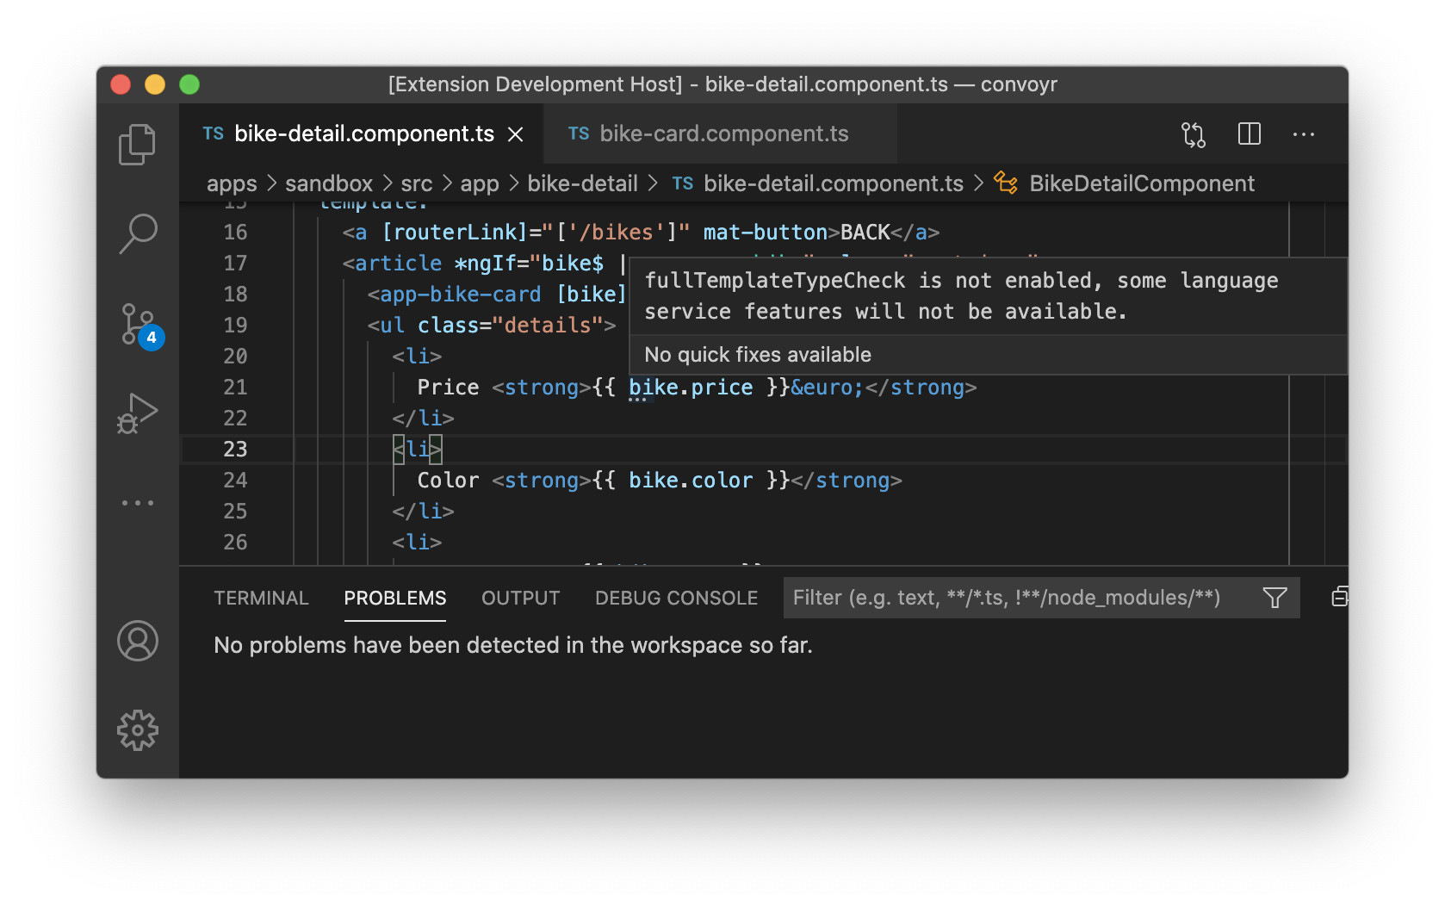
Task: Open the Run and Debug view
Action: click(137, 413)
